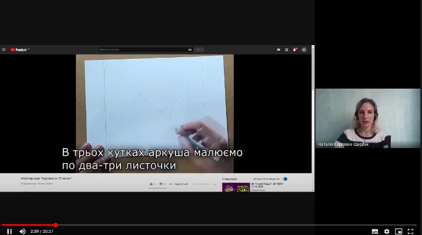Open the next video title link
Viewport: 422px width, 235px height.
(x=267, y=185)
